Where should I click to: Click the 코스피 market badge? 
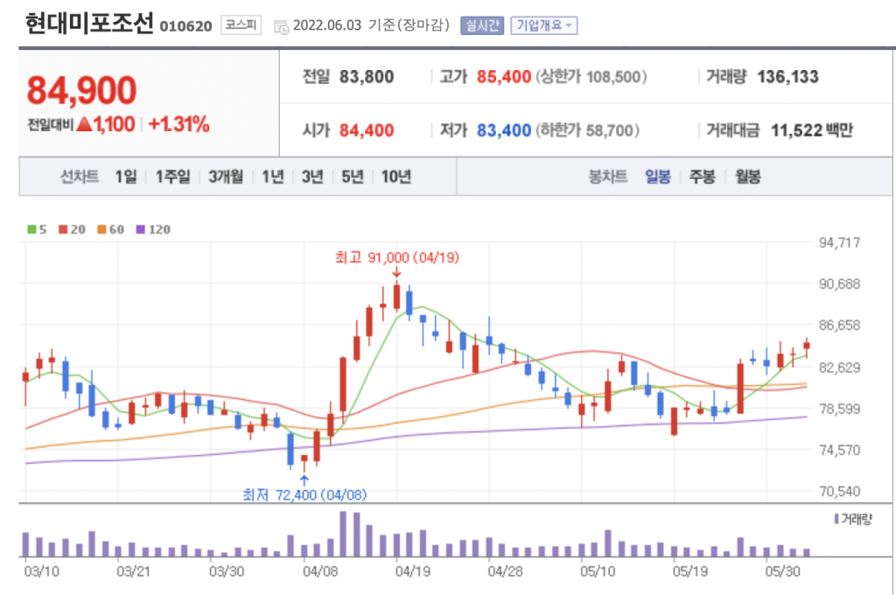point(240,24)
